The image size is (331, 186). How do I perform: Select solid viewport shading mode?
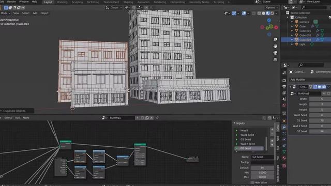point(263,13)
